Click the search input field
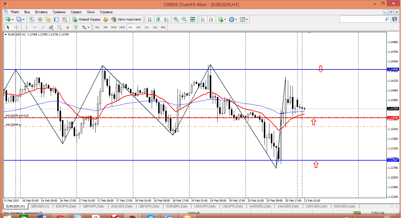This screenshot has width=402, height=218. [362, 19]
